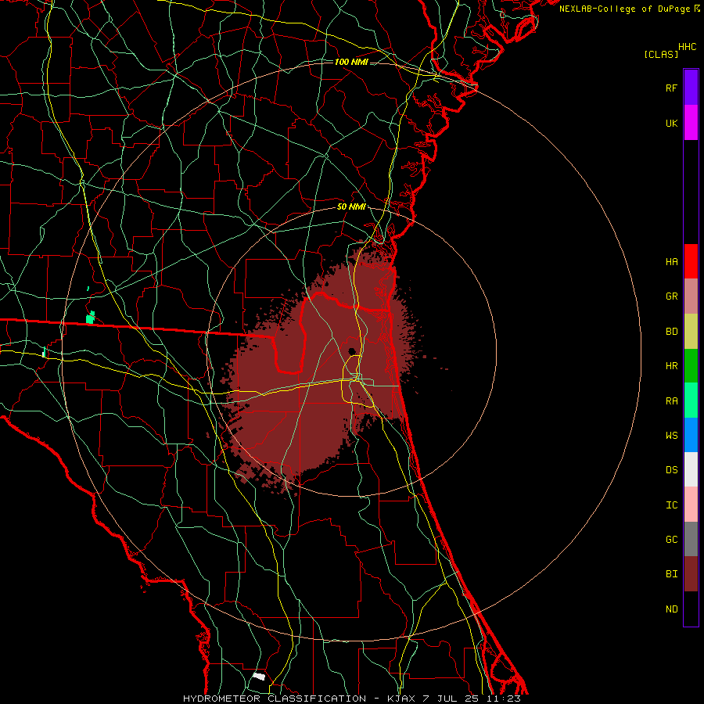Click the BD legend label
This screenshot has height=704, width=704.
671,332
